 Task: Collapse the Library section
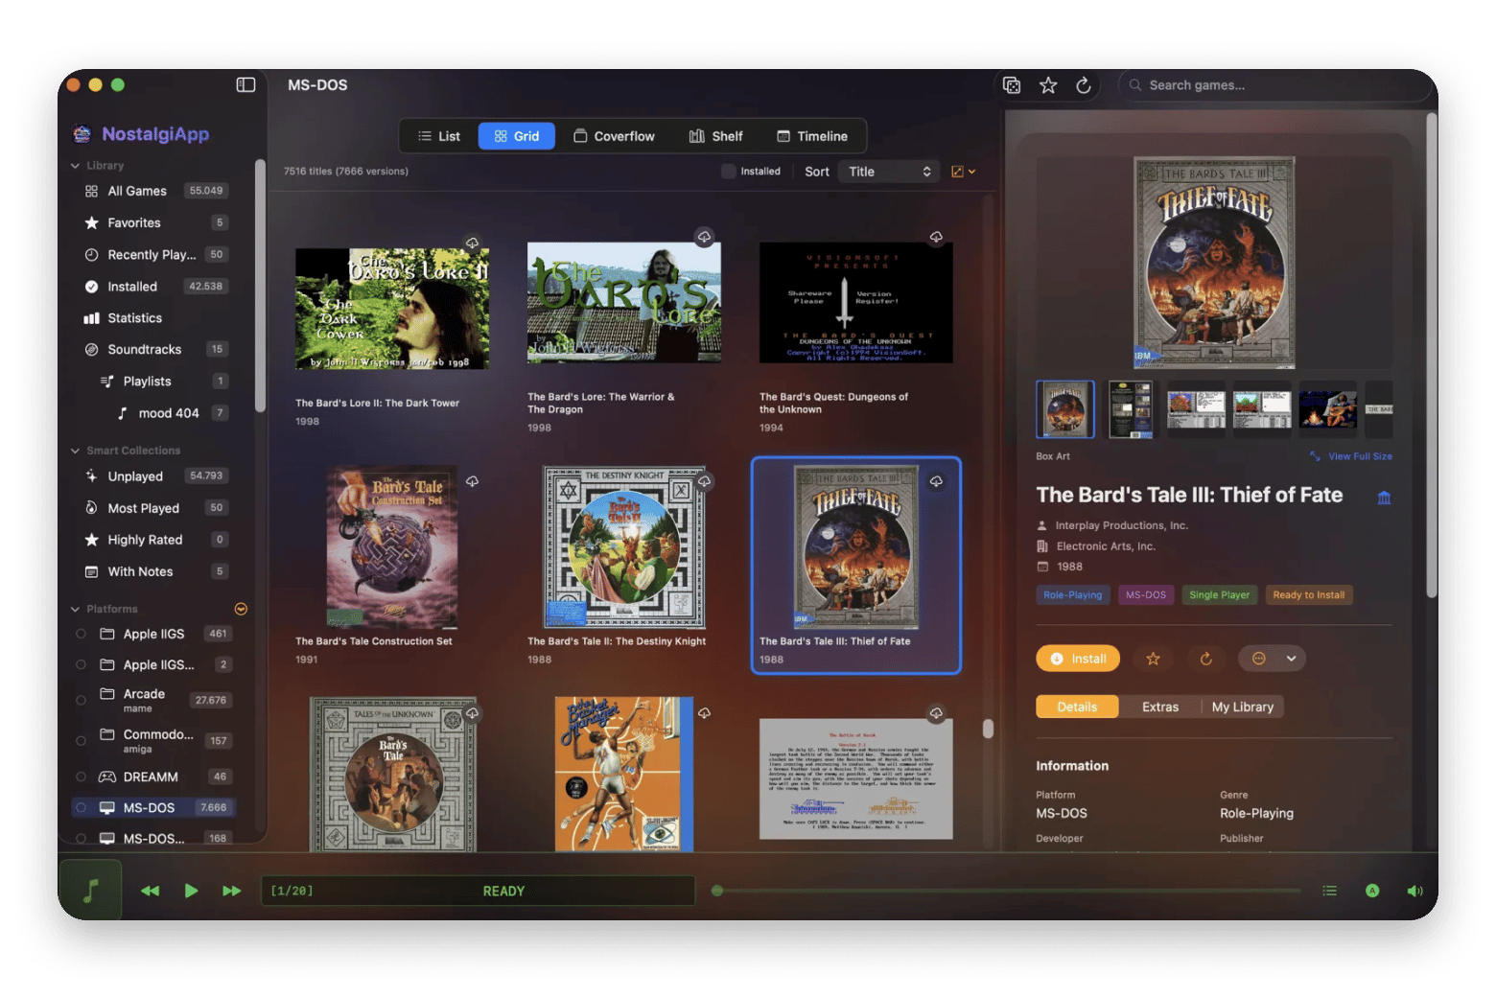click(75, 166)
